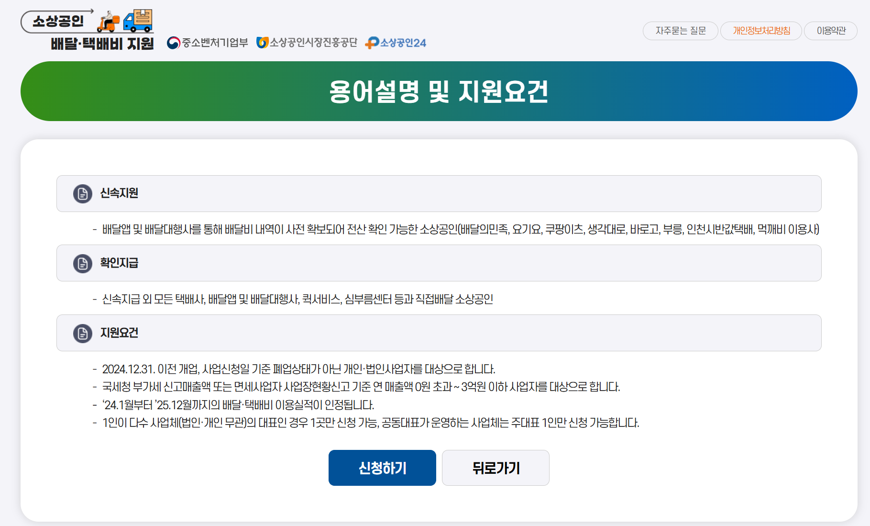This screenshot has height=526, width=870.
Task: Open the 소상공인시장진흥공단 logo link
Action: coord(308,43)
